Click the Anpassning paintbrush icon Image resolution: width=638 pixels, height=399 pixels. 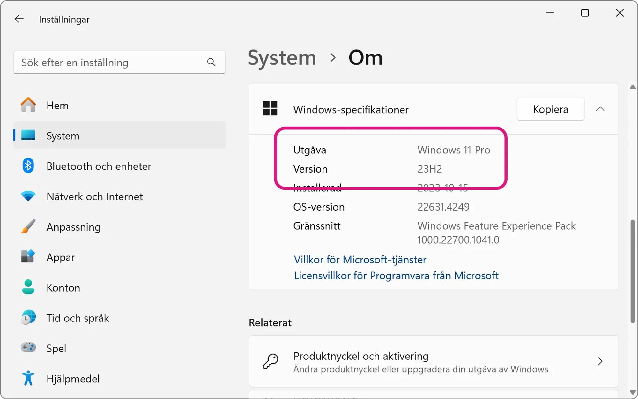(x=28, y=226)
